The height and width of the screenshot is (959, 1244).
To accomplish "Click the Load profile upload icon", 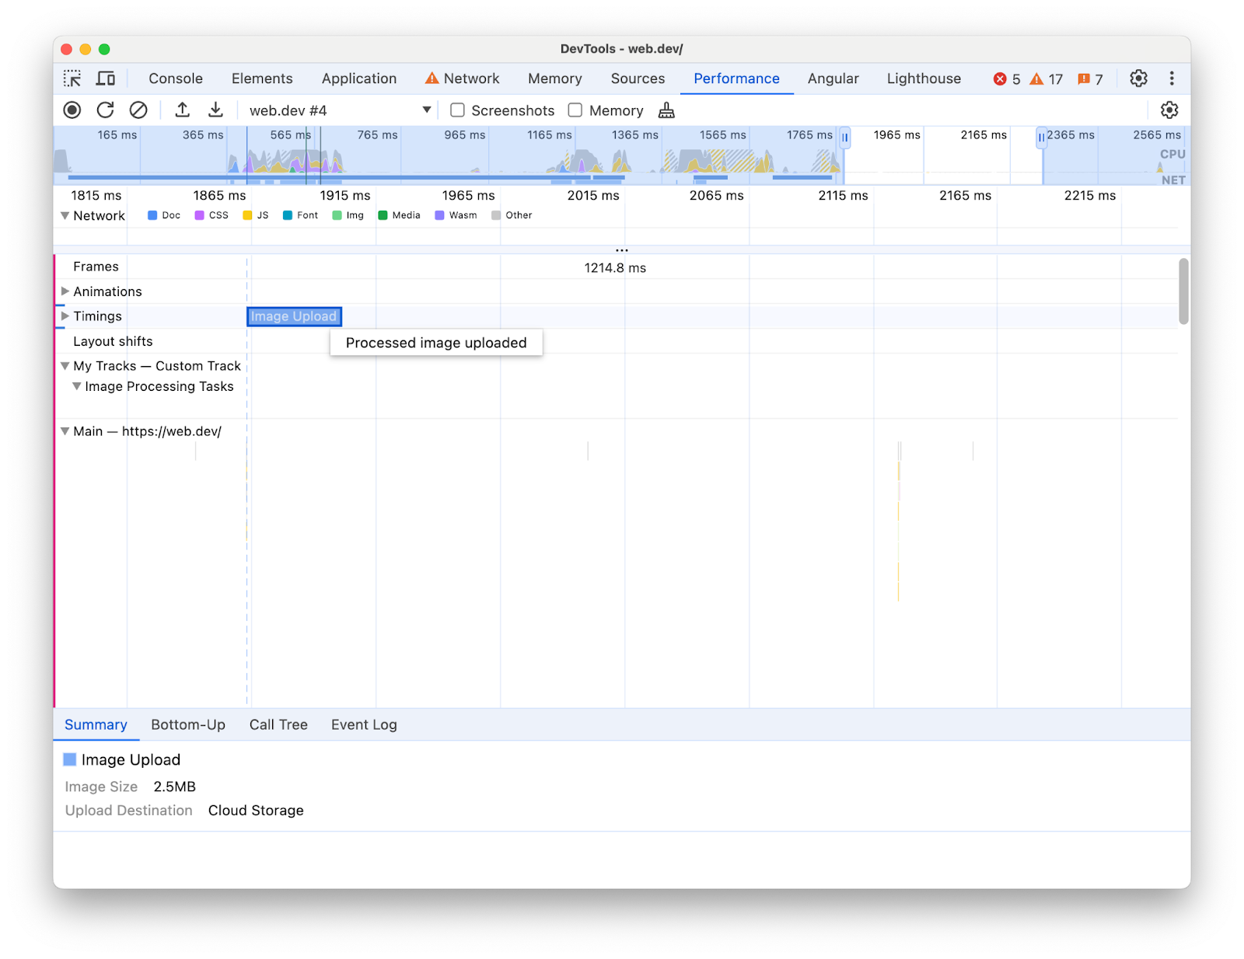I will coord(182,110).
